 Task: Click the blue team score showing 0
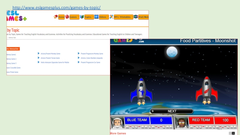coord(161,120)
